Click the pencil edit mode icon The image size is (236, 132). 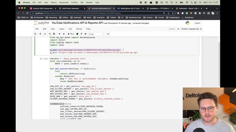[178, 29]
